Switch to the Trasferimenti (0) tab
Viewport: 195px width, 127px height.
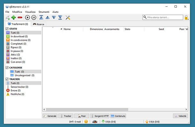tap(18, 24)
